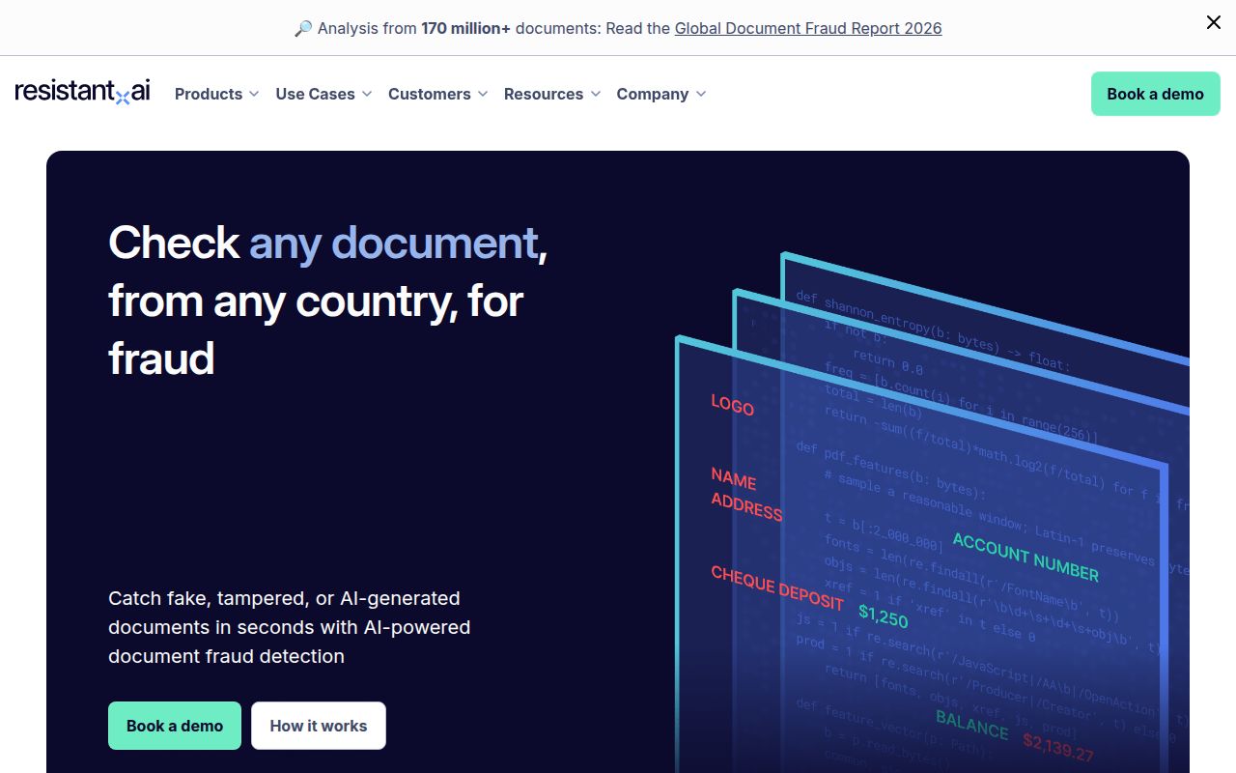Open the Global Document Fraud Report 2026 link
Image resolution: width=1236 pixels, height=773 pixels.
point(808,28)
